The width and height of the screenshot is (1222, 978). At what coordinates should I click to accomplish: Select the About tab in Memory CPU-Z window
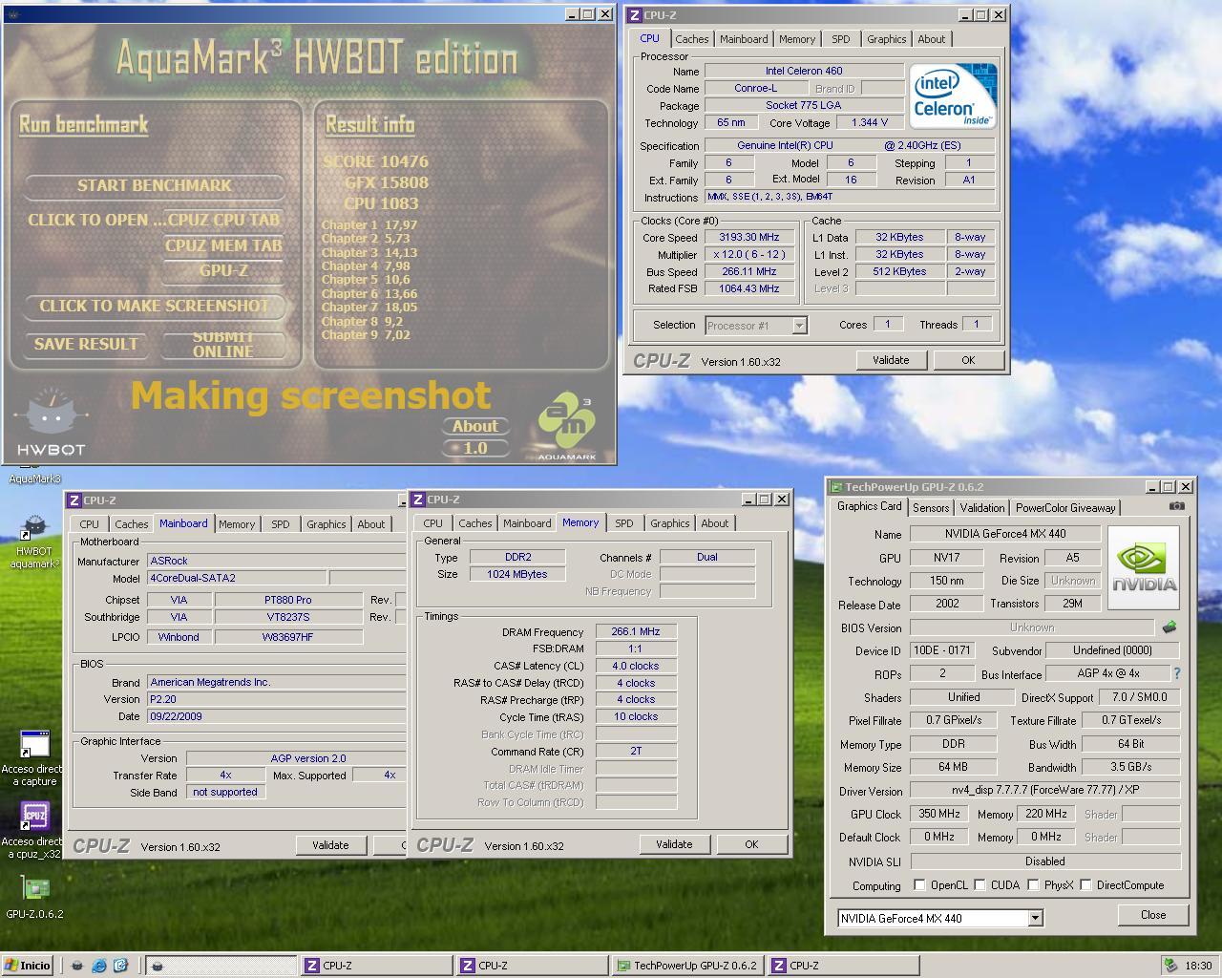tap(714, 523)
